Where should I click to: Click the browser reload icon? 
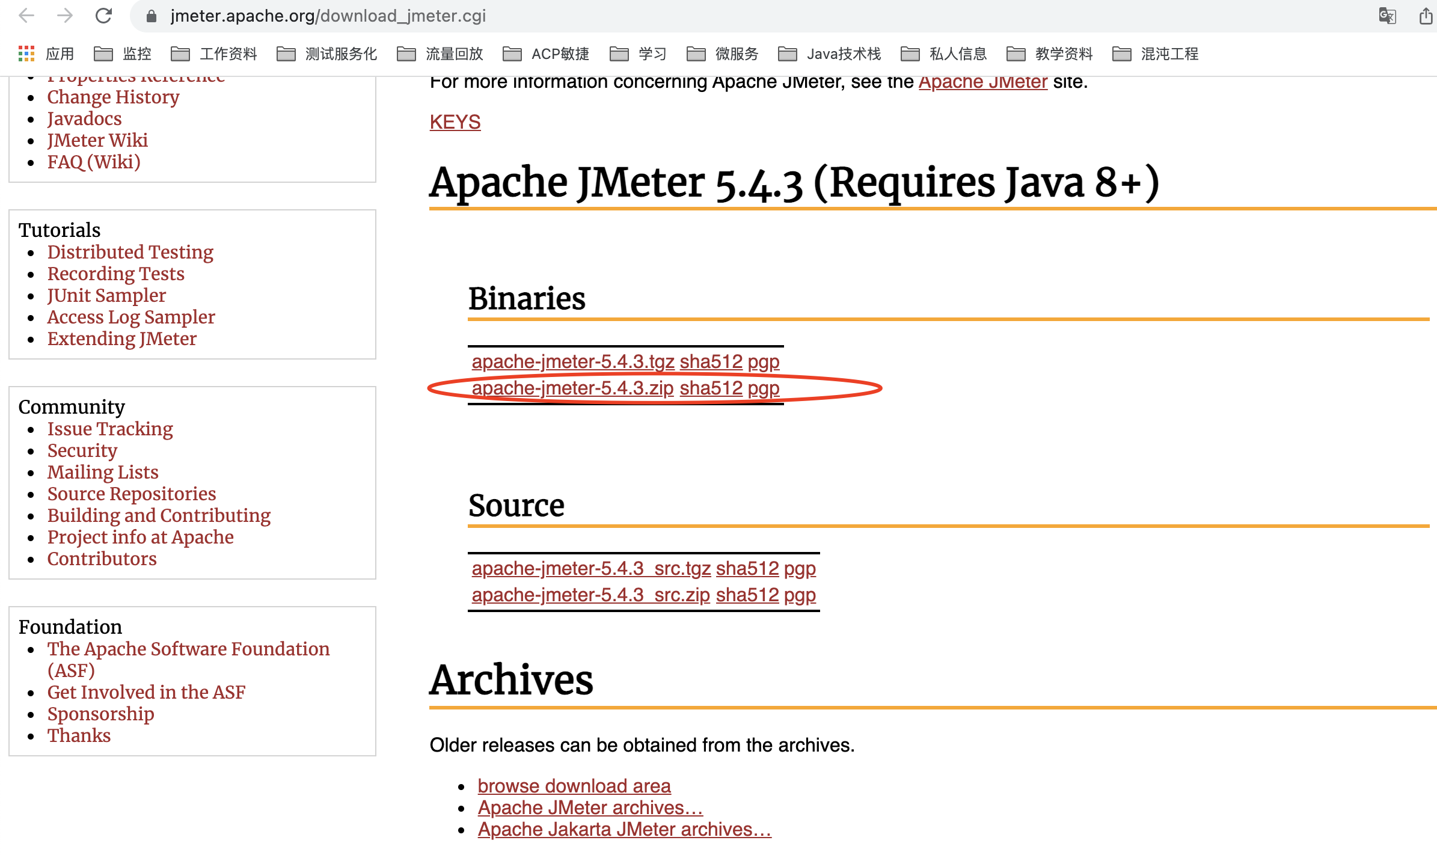point(103,16)
